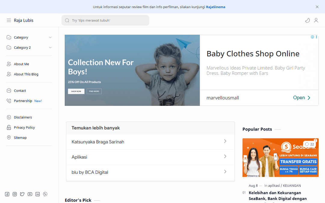
Task: Open the YouTube social icon
Action: tap(30, 194)
